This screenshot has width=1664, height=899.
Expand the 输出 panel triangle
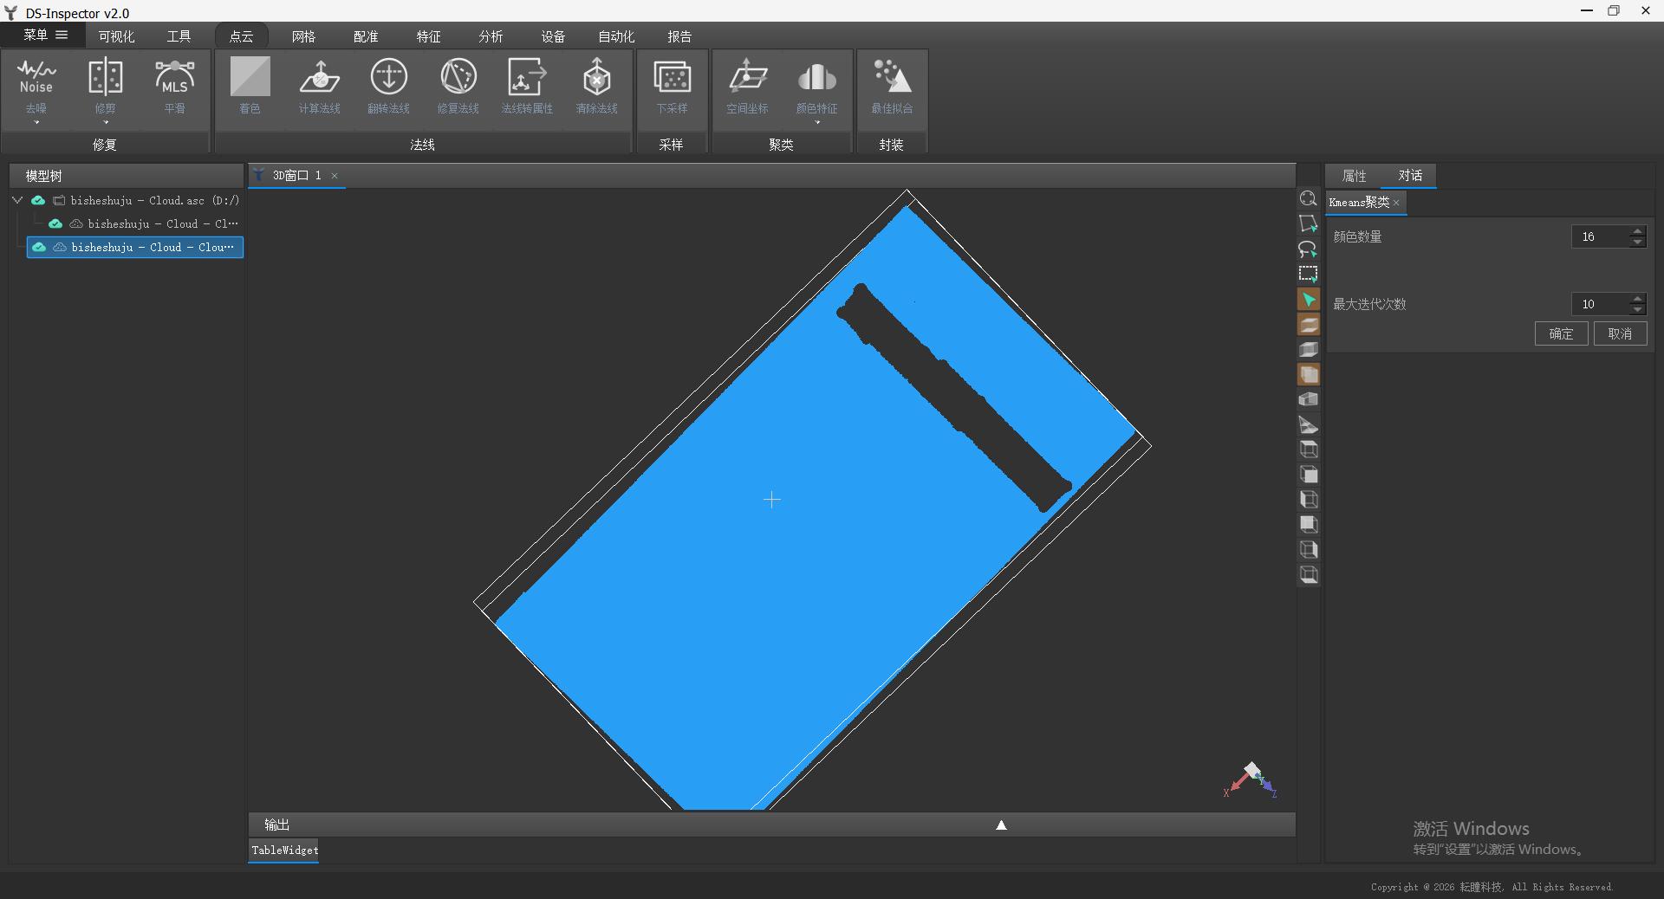(x=1001, y=825)
